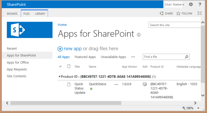Click the SHARE button
Viewport: 207px width, 113px height.
pos(167,14)
